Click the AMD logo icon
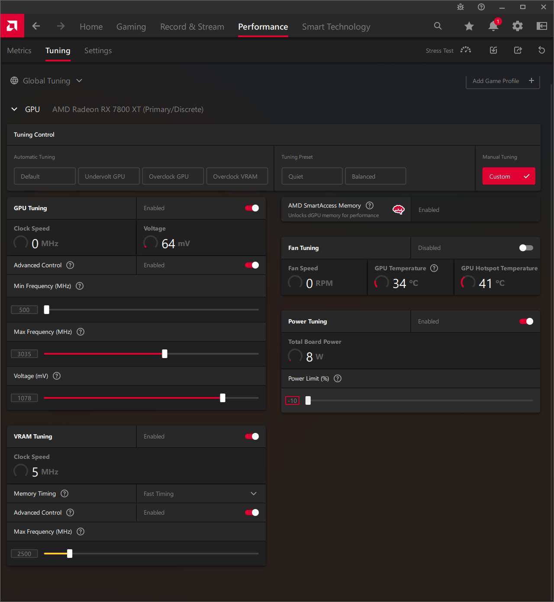The width and height of the screenshot is (554, 602). click(12, 26)
